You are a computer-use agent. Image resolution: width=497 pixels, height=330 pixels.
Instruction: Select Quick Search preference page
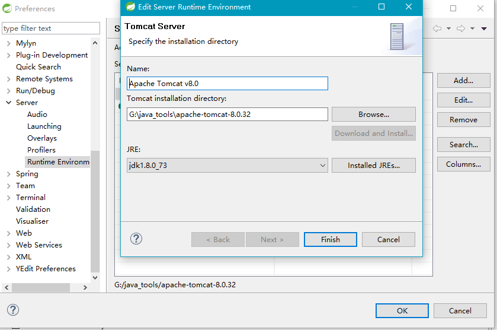(39, 66)
